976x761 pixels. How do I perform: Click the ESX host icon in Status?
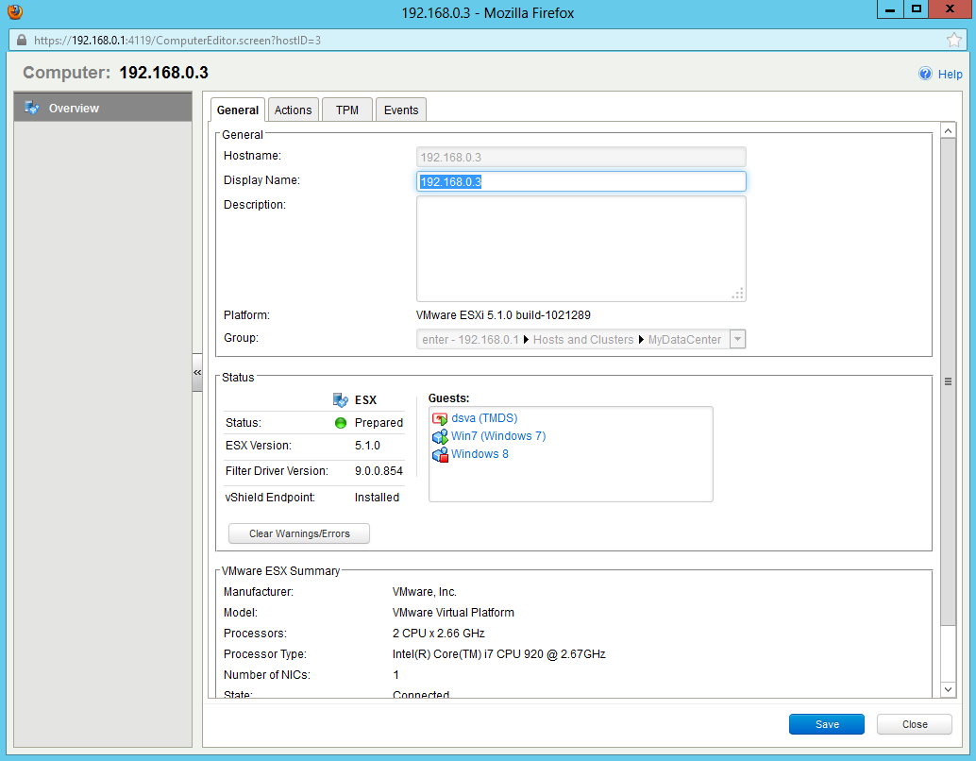[x=341, y=399]
